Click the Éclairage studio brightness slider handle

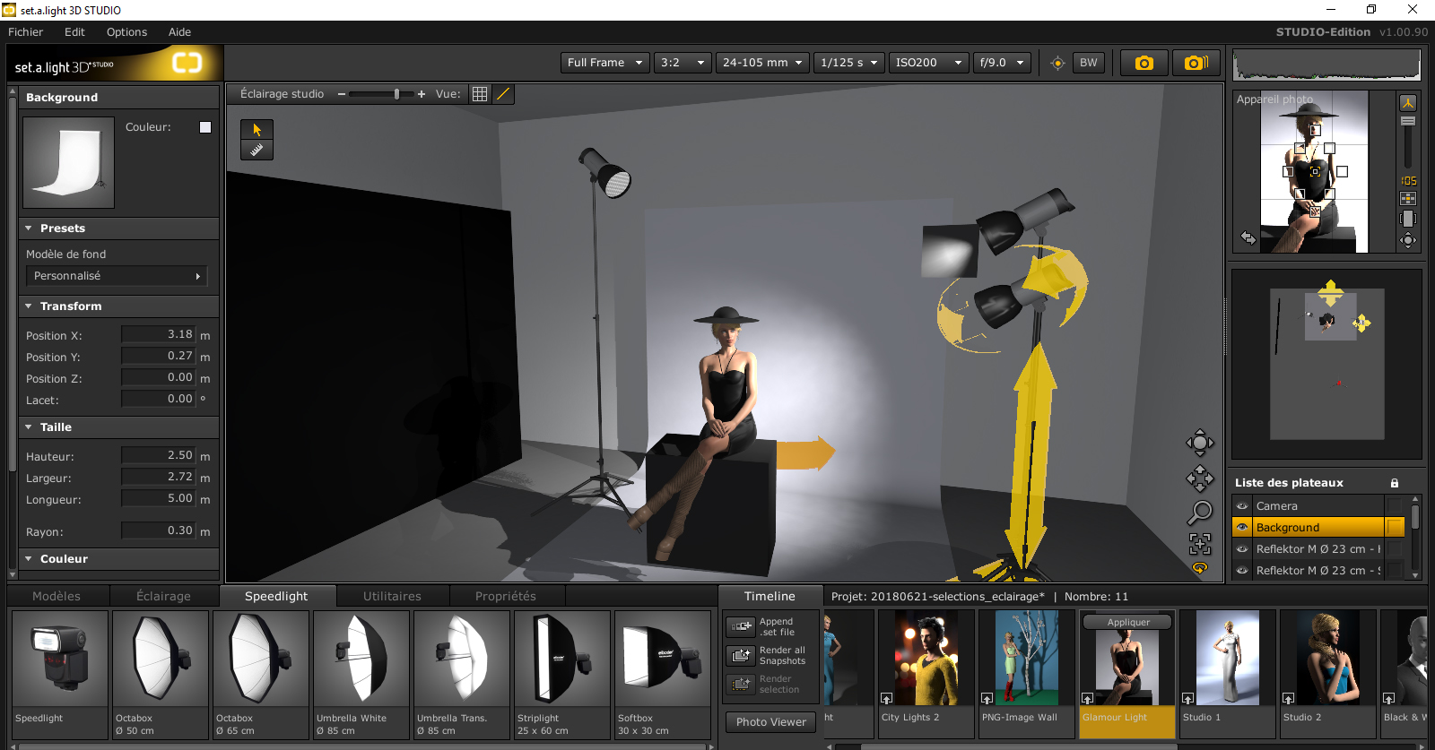(396, 94)
